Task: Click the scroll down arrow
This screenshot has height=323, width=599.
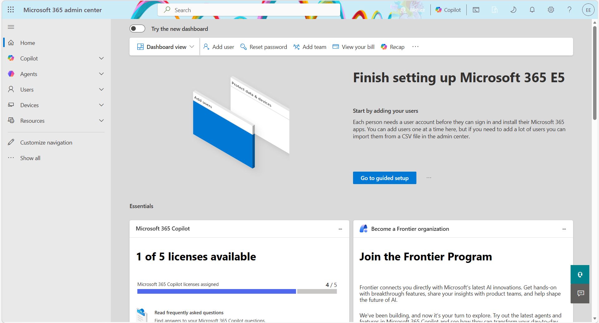Action: (x=595, y=319)
